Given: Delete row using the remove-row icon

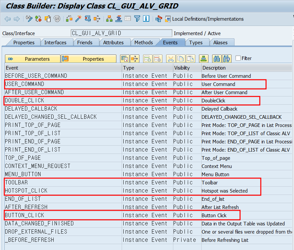Looking at the screenshot, I should point(157,59).
